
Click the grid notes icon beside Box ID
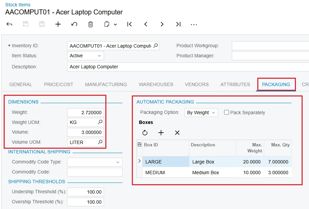(x=140, y=145)
